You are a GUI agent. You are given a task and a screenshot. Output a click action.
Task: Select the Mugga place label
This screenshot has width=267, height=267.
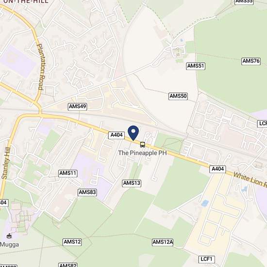click(9, 245)
